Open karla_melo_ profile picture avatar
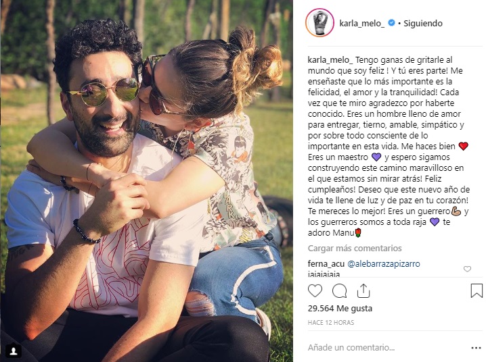Viewport: 486px width, 362px height. click(319, 23)
